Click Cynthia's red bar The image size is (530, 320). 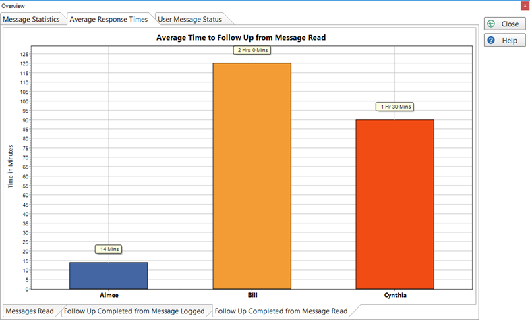click(394, 205)
